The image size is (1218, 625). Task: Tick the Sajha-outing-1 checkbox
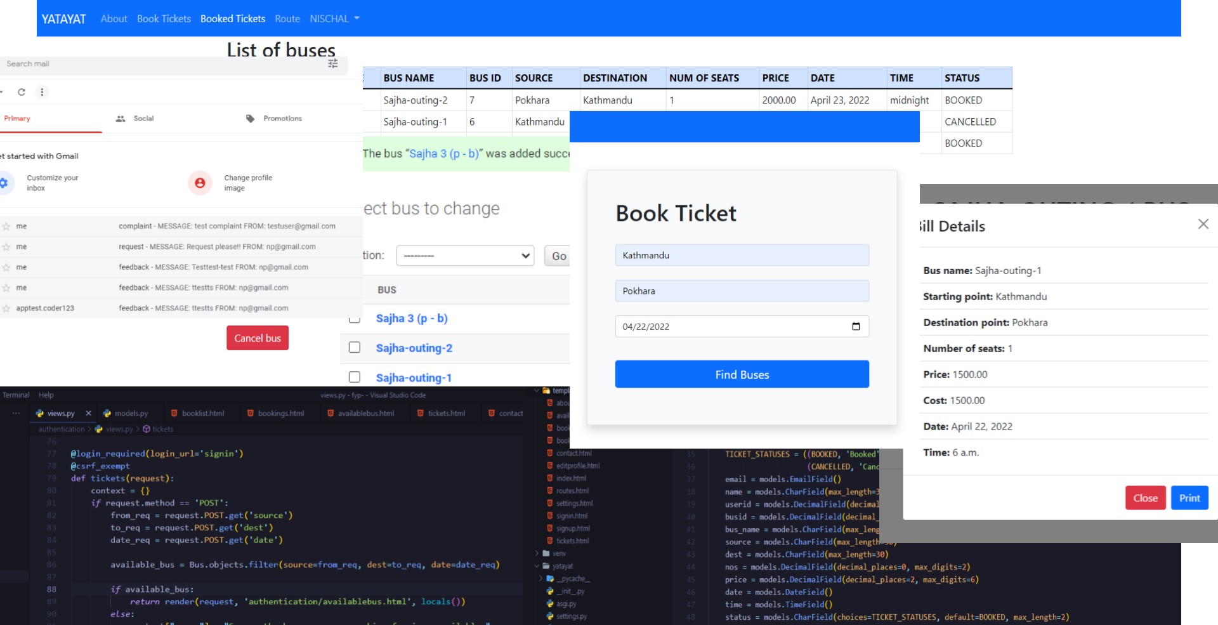click(x=355, y=377)
